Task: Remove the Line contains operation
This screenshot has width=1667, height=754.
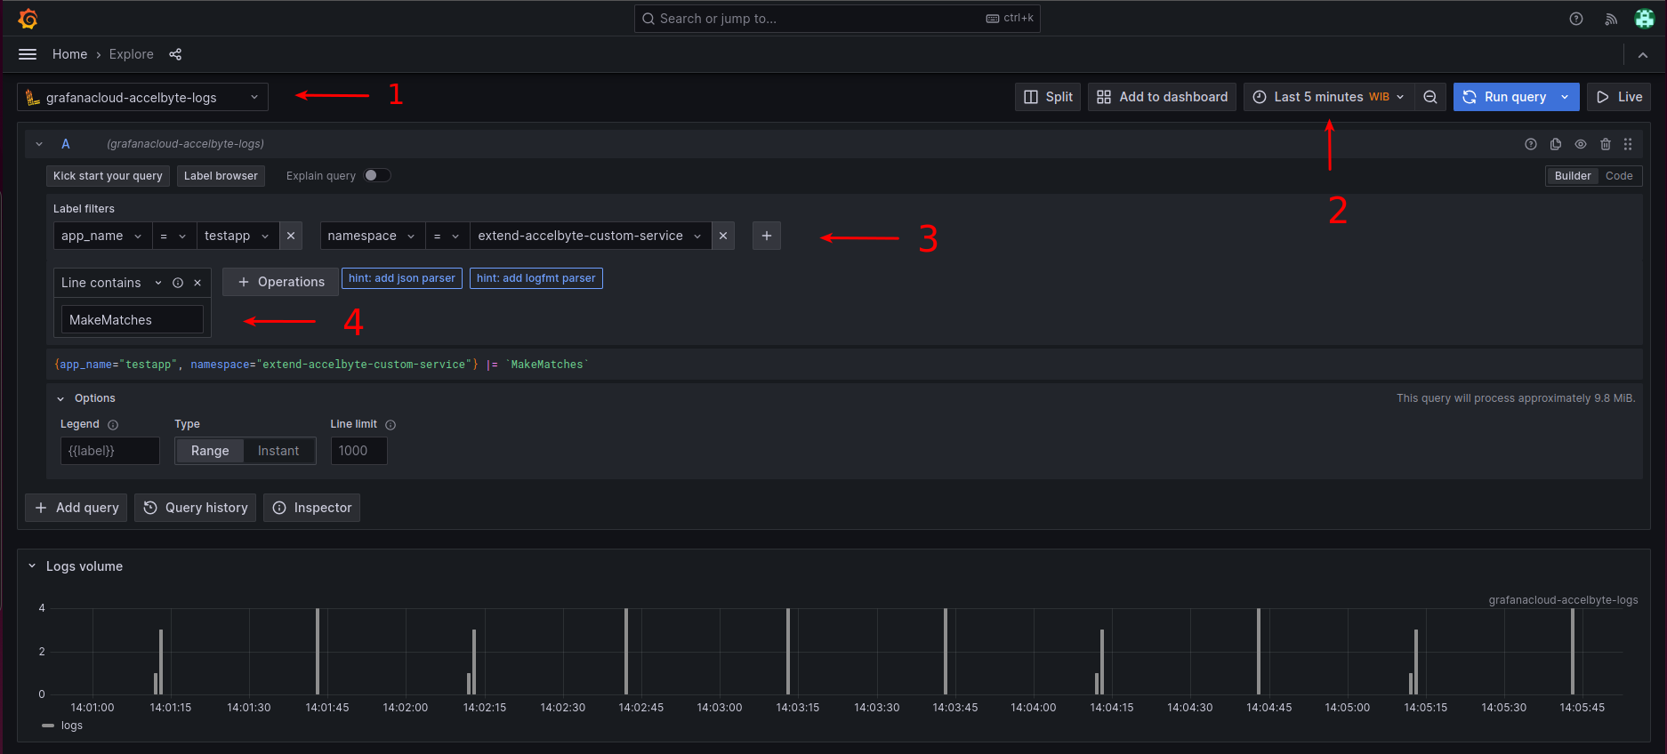Action: tap(197, 283)
